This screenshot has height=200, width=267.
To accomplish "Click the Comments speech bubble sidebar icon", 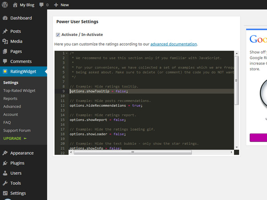I will [x=5, y=61].
